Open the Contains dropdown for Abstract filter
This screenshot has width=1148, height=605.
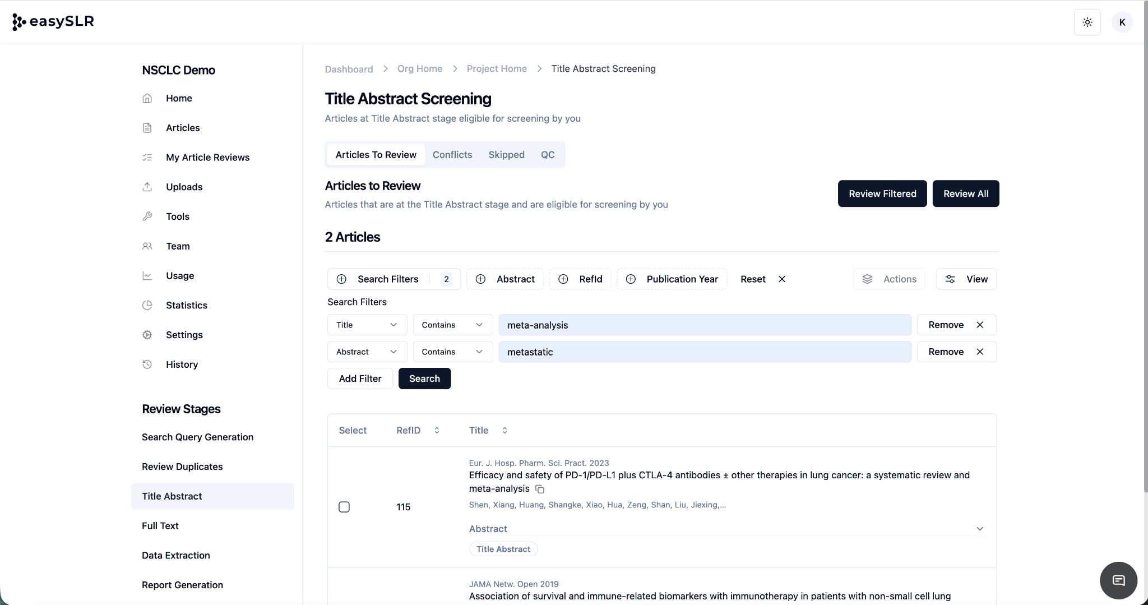(x=452, y=352)
